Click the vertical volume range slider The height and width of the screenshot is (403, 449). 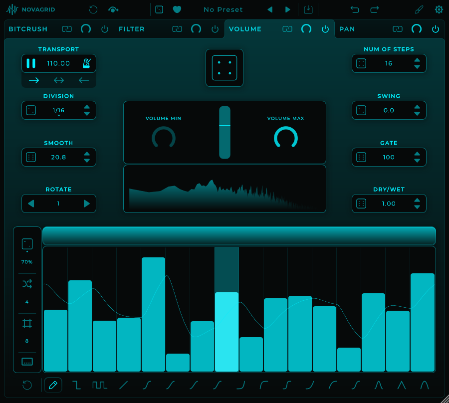pyautogui.click(x=224, y=132)
